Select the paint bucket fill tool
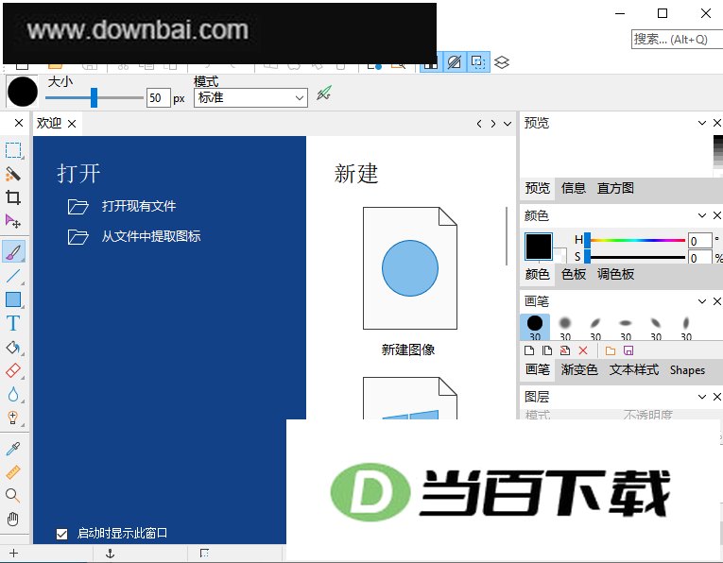Viewport: 723px width, 563px height. pyautogui.click(x=13, y=347)
